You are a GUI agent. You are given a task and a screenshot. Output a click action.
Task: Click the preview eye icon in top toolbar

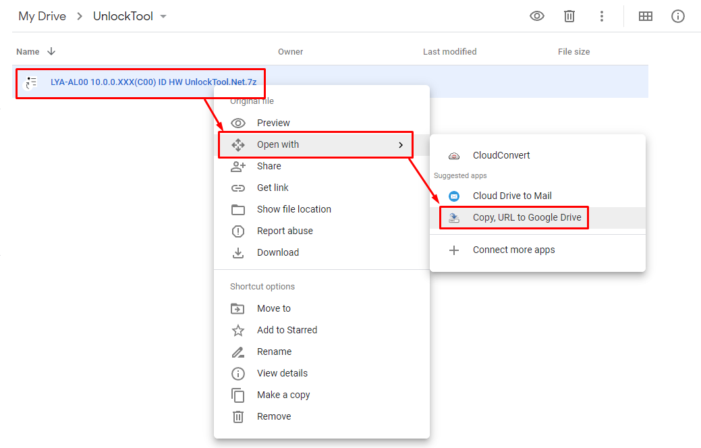coord(536,16)
